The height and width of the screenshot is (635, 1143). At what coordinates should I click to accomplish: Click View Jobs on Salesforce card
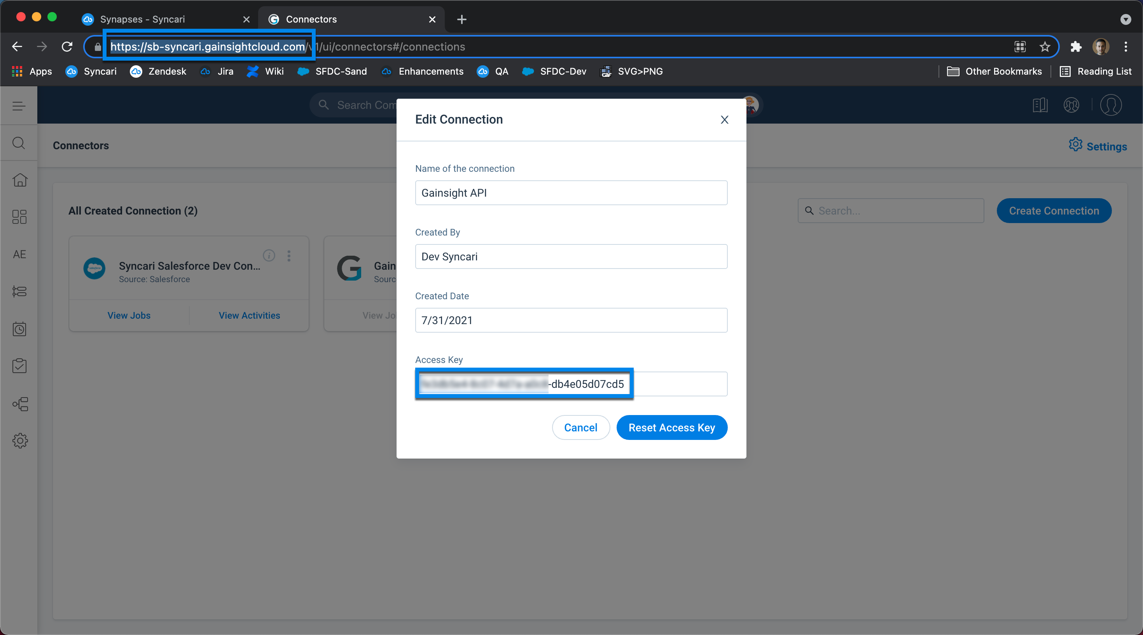click(x=129, y=315)
